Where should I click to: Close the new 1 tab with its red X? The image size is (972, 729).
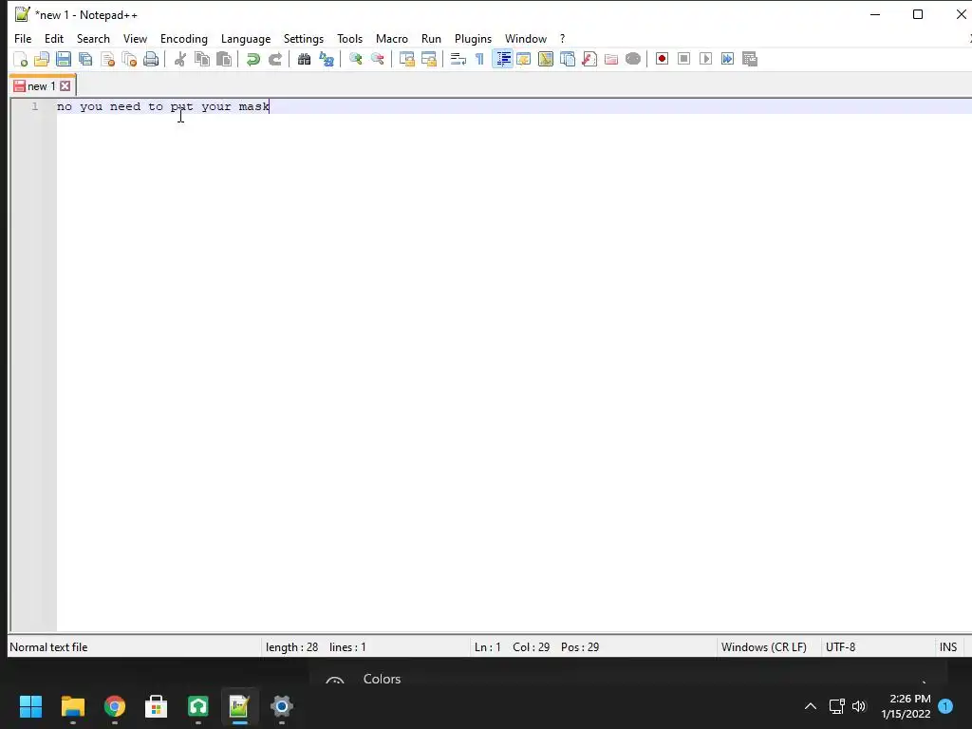coord(65,86)
